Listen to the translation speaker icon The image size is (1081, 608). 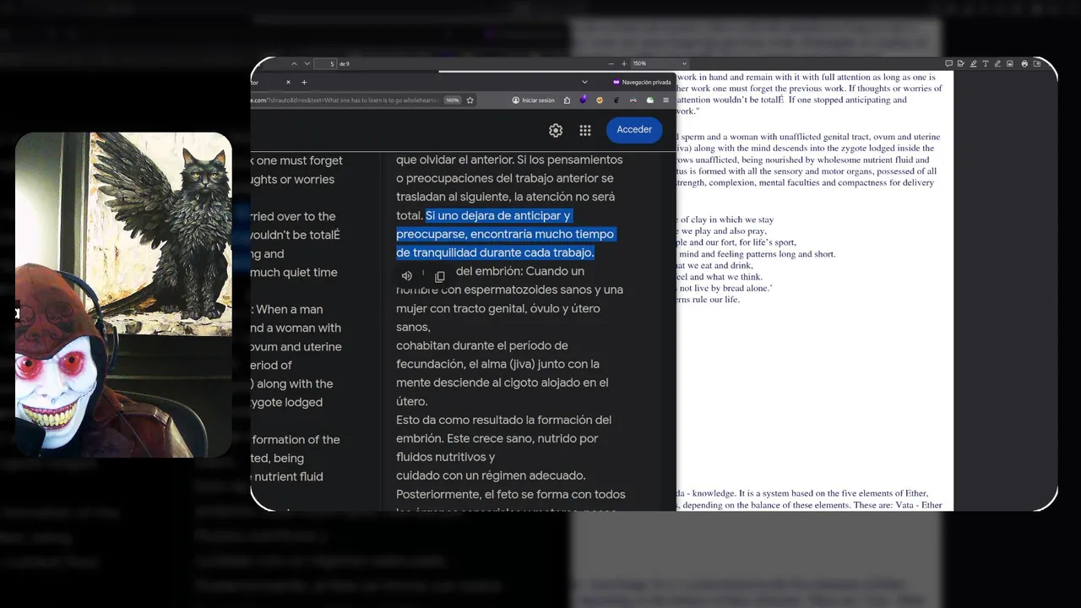click(407, 276)
